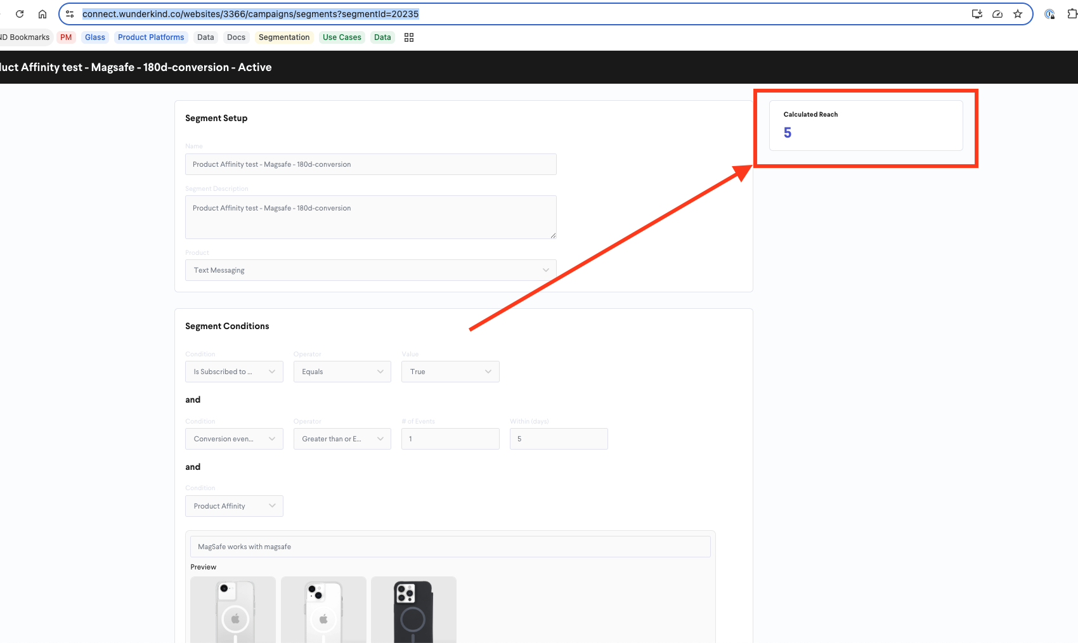Bookmark this page with the star icon

1018,14
